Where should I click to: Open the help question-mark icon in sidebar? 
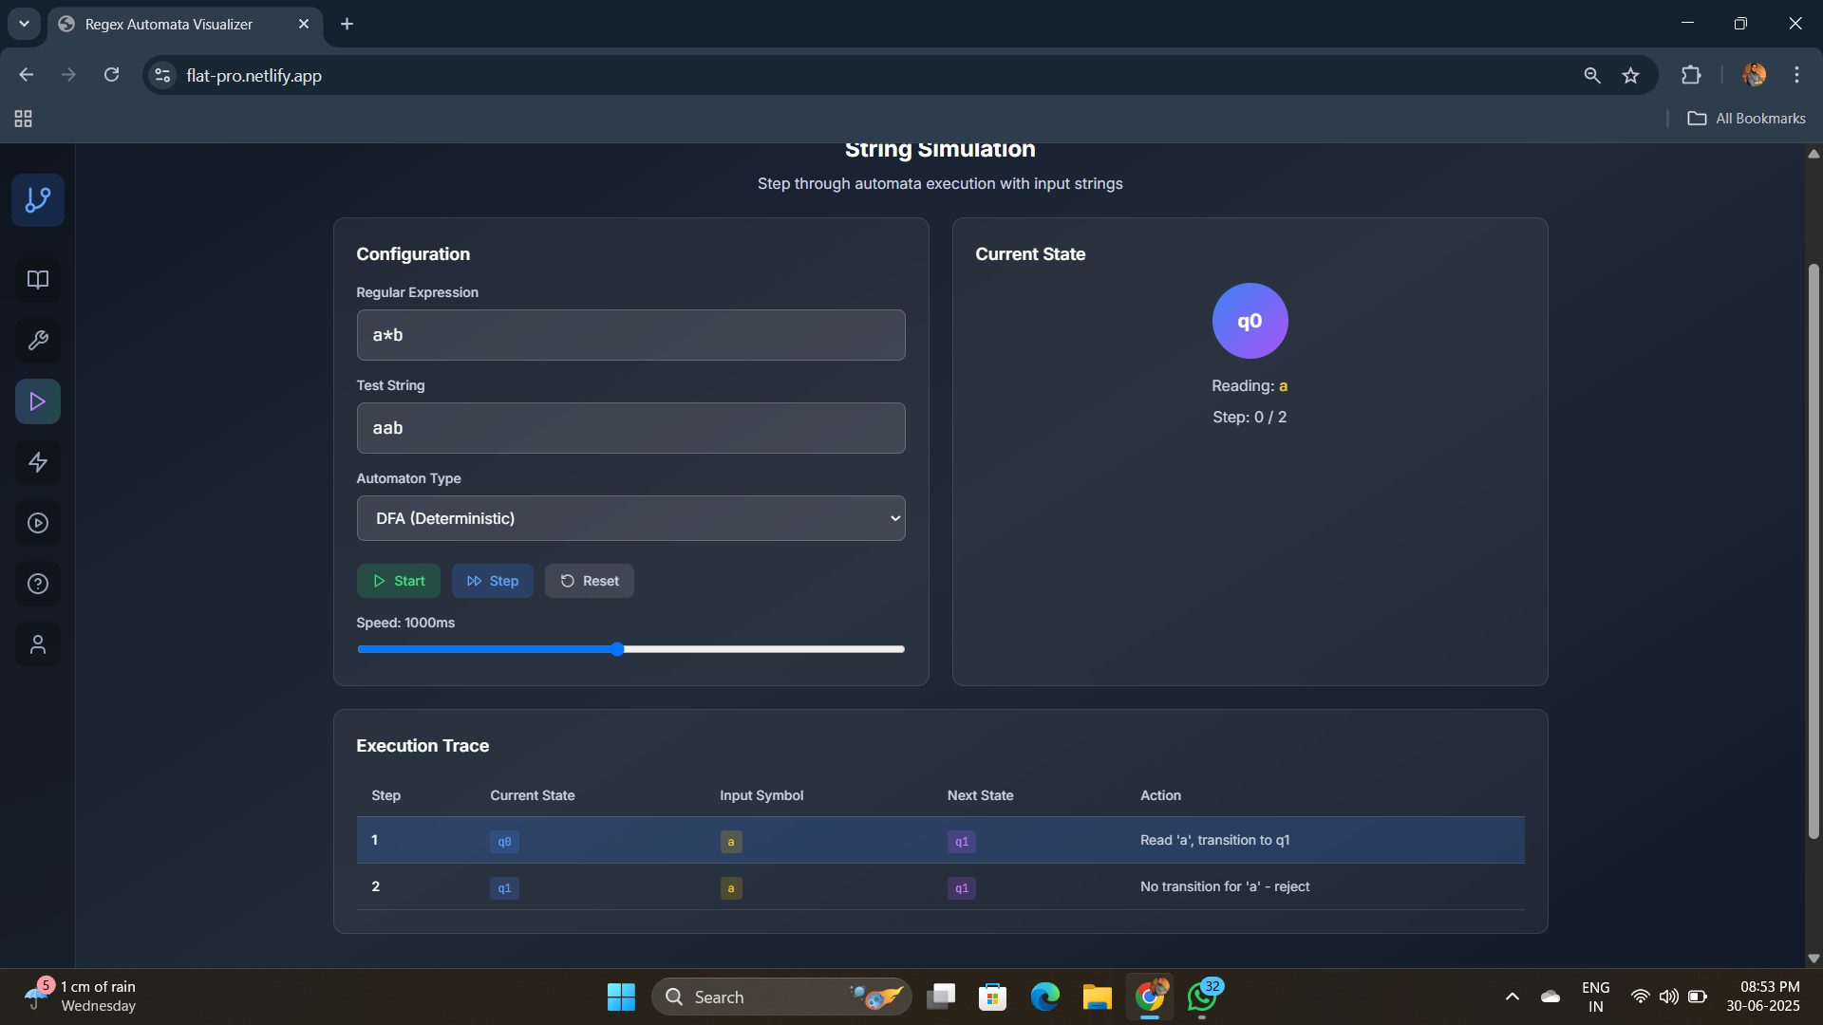coord(38,584)
